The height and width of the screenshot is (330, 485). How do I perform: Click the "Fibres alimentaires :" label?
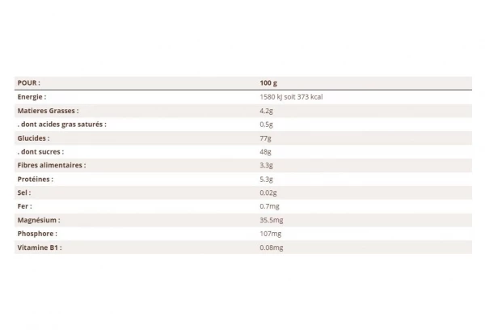(x=51, y=165)
